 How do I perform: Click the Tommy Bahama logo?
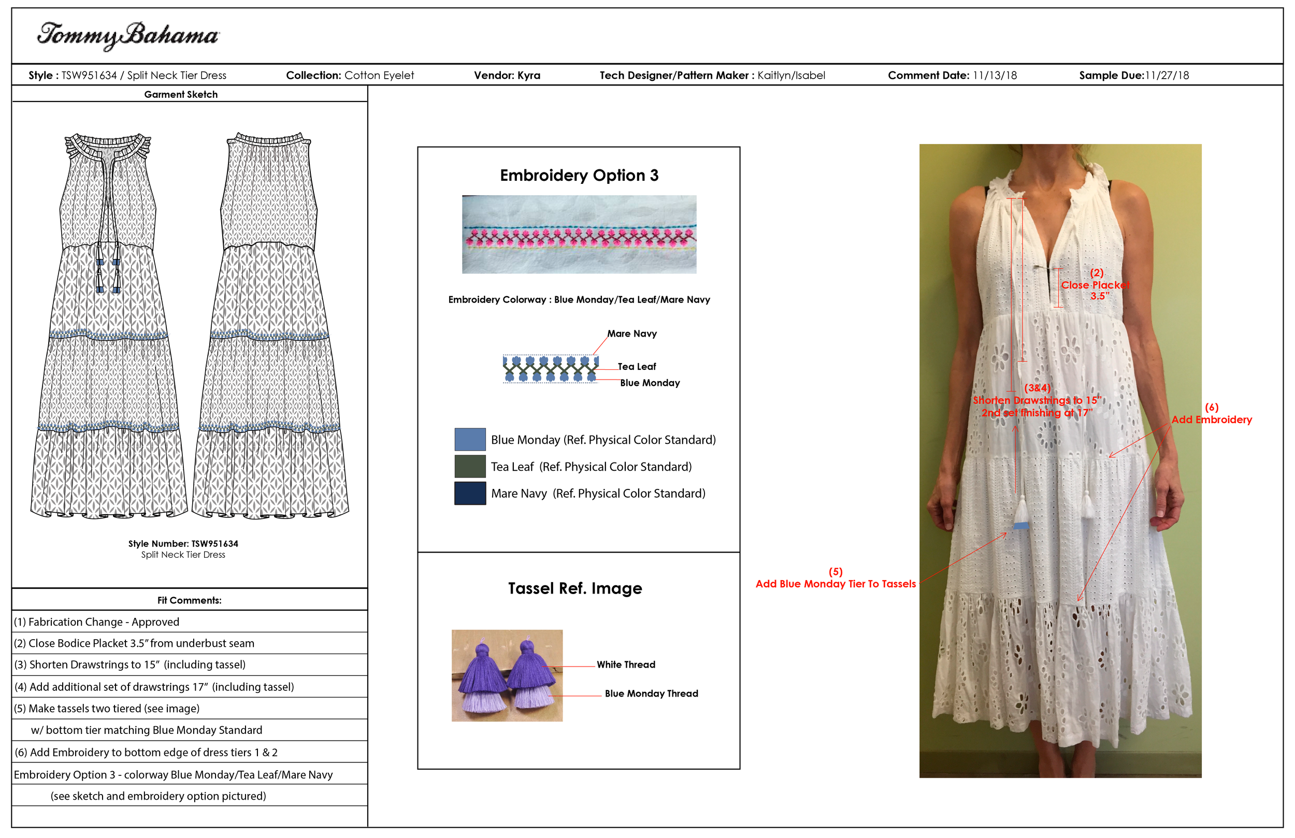point(127,35)
